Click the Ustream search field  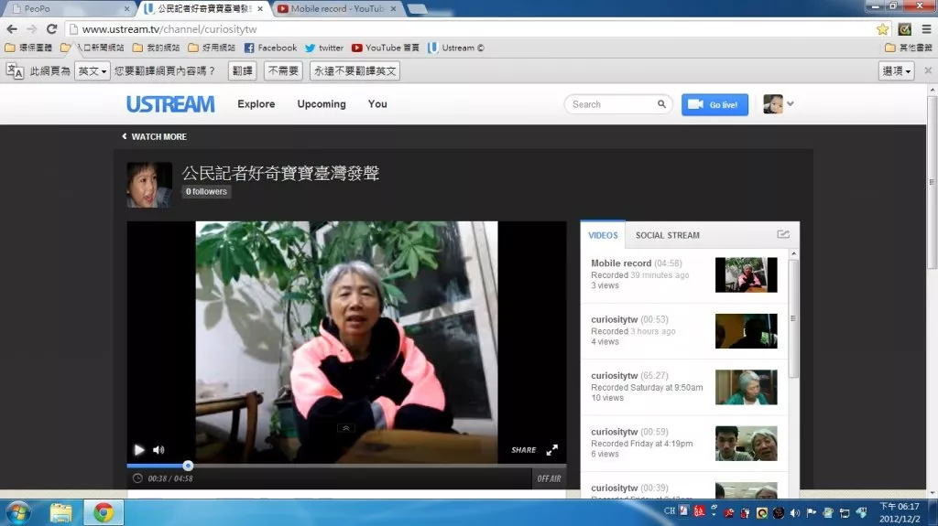(x=618, y=104)
